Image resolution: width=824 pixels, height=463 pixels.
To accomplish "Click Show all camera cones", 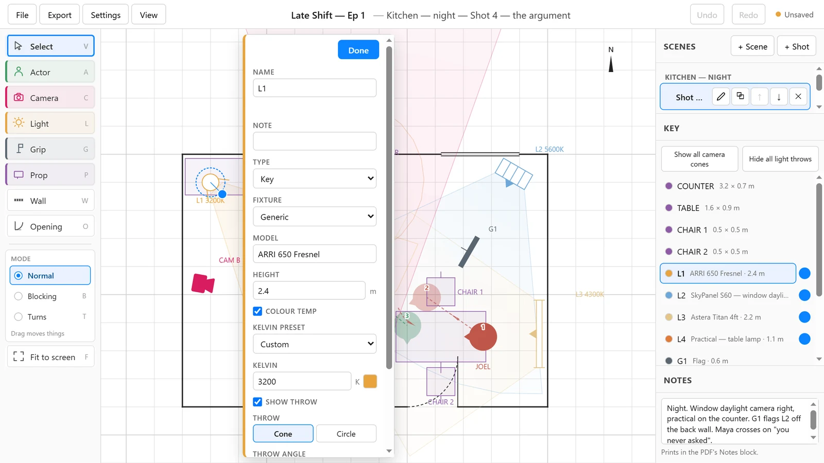I will pyautogui.click(x=699, y=159).
